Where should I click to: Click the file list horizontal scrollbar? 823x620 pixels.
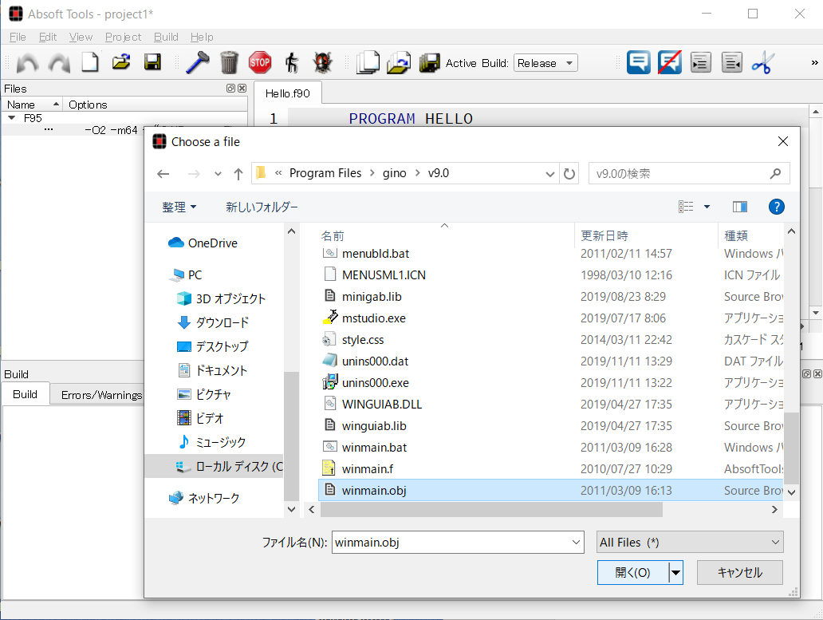pos(491,509)
